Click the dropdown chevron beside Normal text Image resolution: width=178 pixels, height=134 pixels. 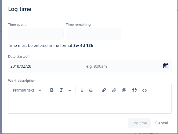click(x=40, y=90)
